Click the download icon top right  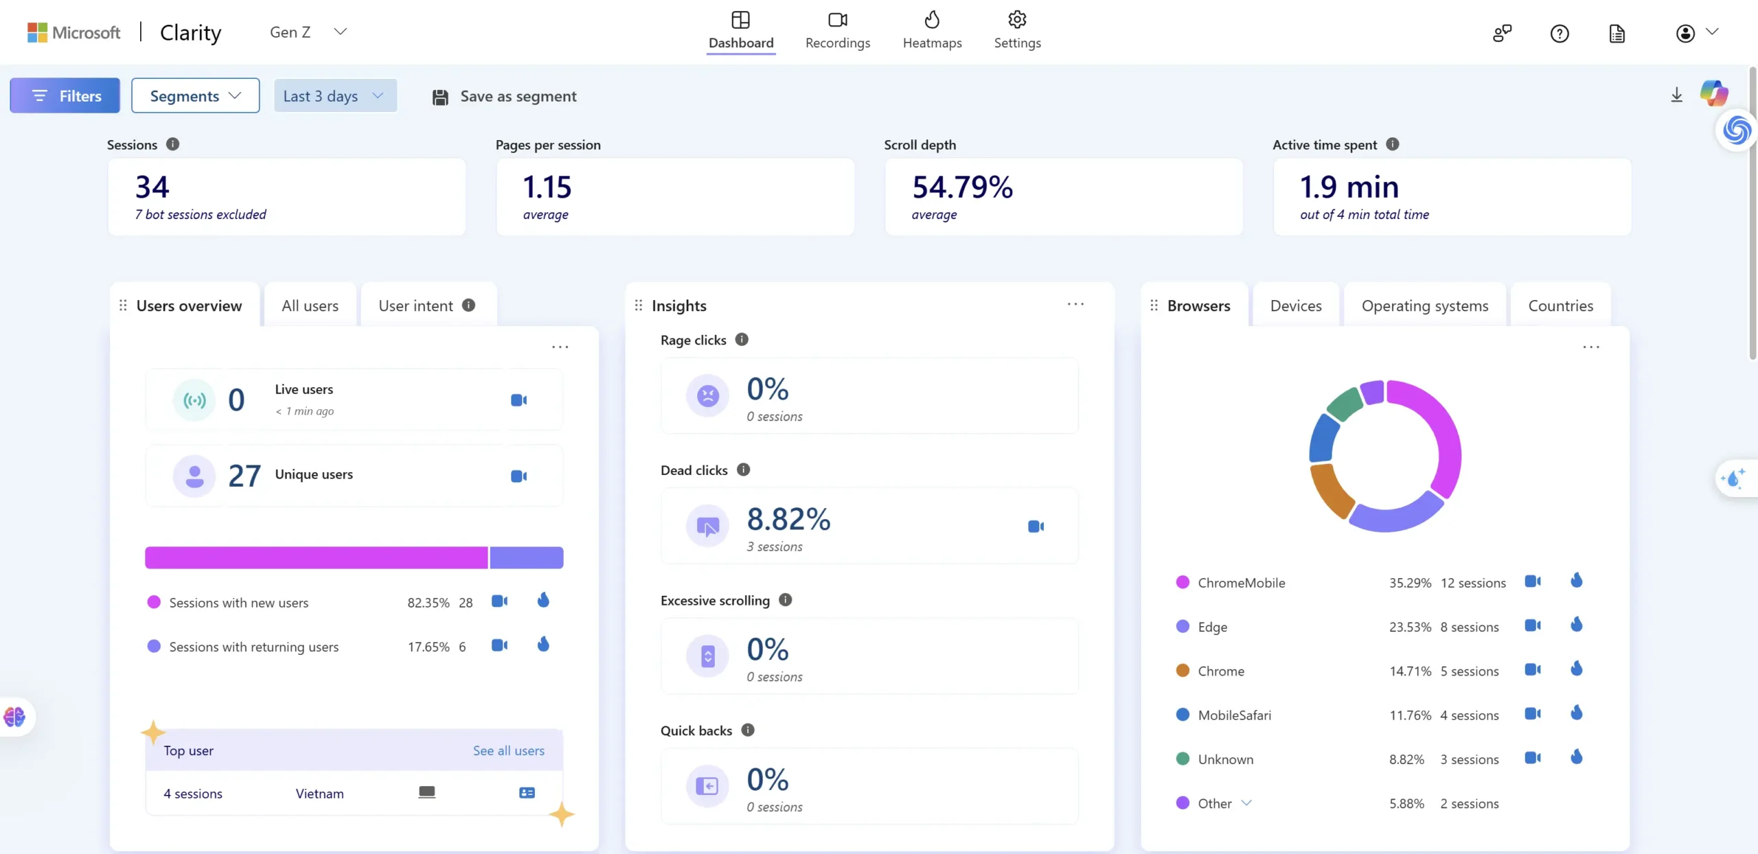point(1675,94)
